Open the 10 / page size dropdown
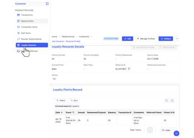Screen dimensions: 194x138 [x=167, y=130]
